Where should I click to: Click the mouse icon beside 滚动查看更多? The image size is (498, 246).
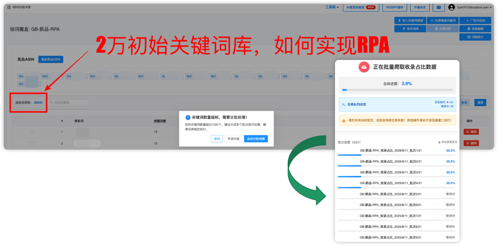click(x=439, y=142)
